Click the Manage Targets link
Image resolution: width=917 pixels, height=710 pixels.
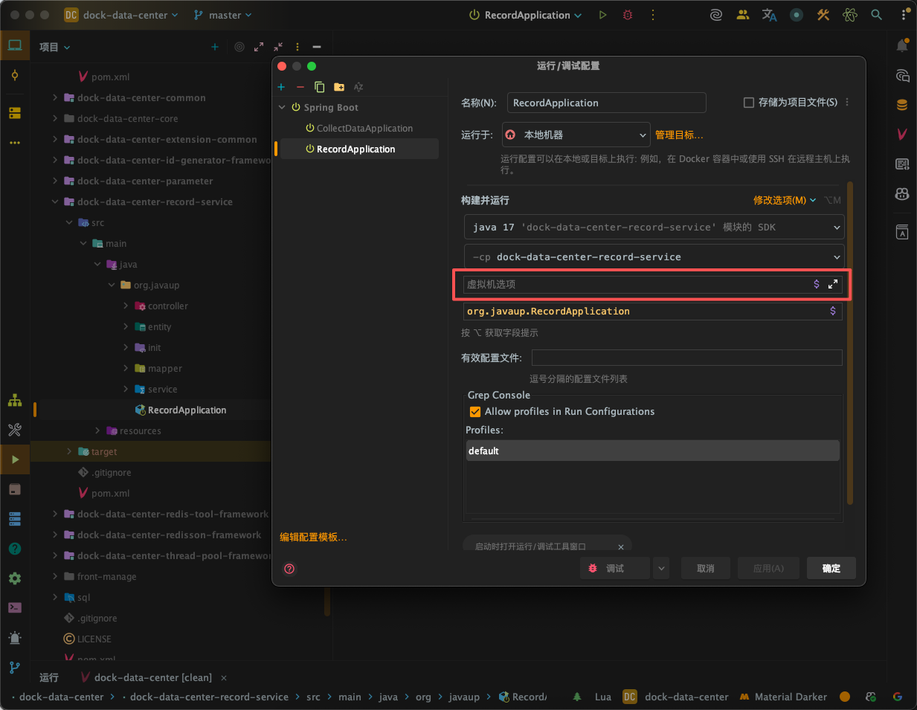tap(678, 135)
